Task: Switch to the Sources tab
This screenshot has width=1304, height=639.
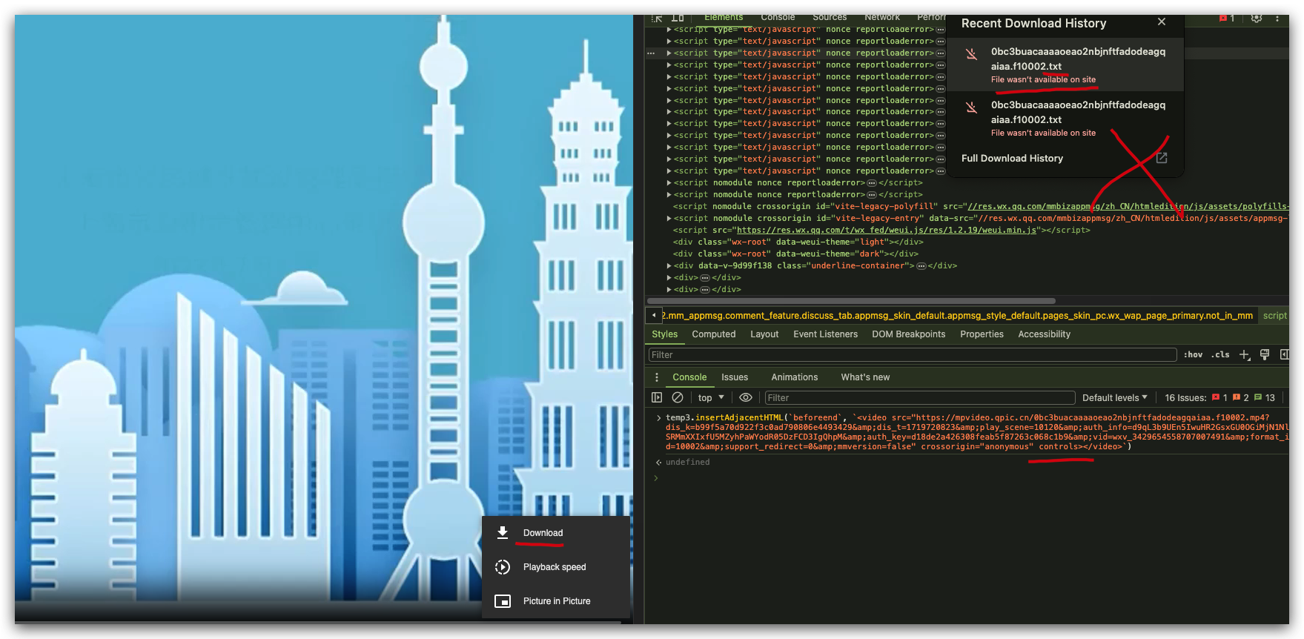Action: pos(830,18)
